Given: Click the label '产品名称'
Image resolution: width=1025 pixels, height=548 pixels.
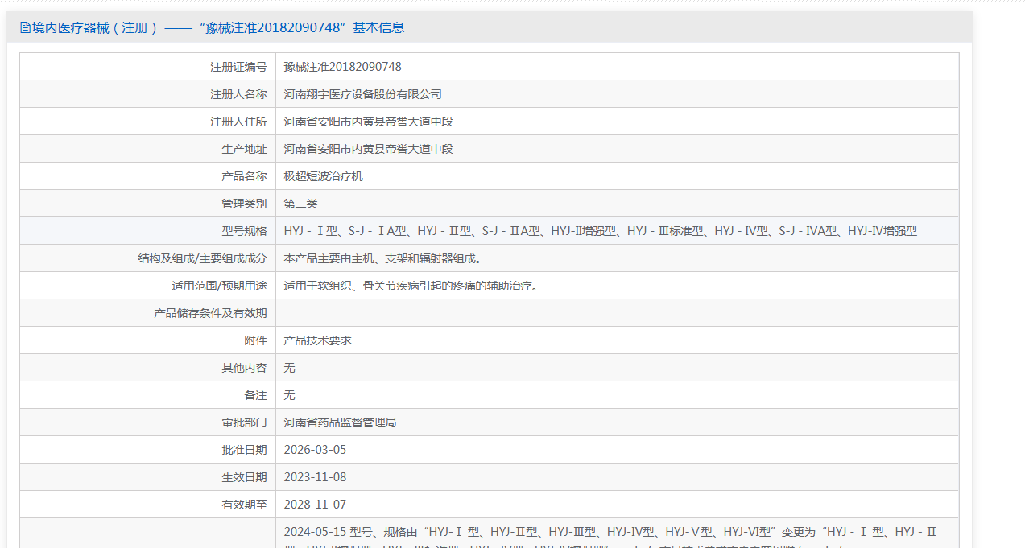Looking at the screenshot, I should (244, 176).
